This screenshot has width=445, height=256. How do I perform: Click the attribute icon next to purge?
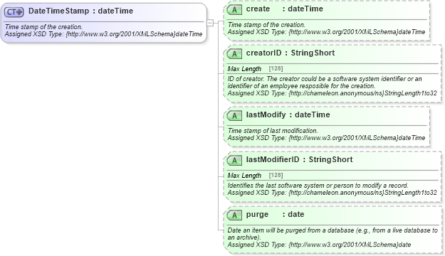pyautogui.click(x=234, y=215)
